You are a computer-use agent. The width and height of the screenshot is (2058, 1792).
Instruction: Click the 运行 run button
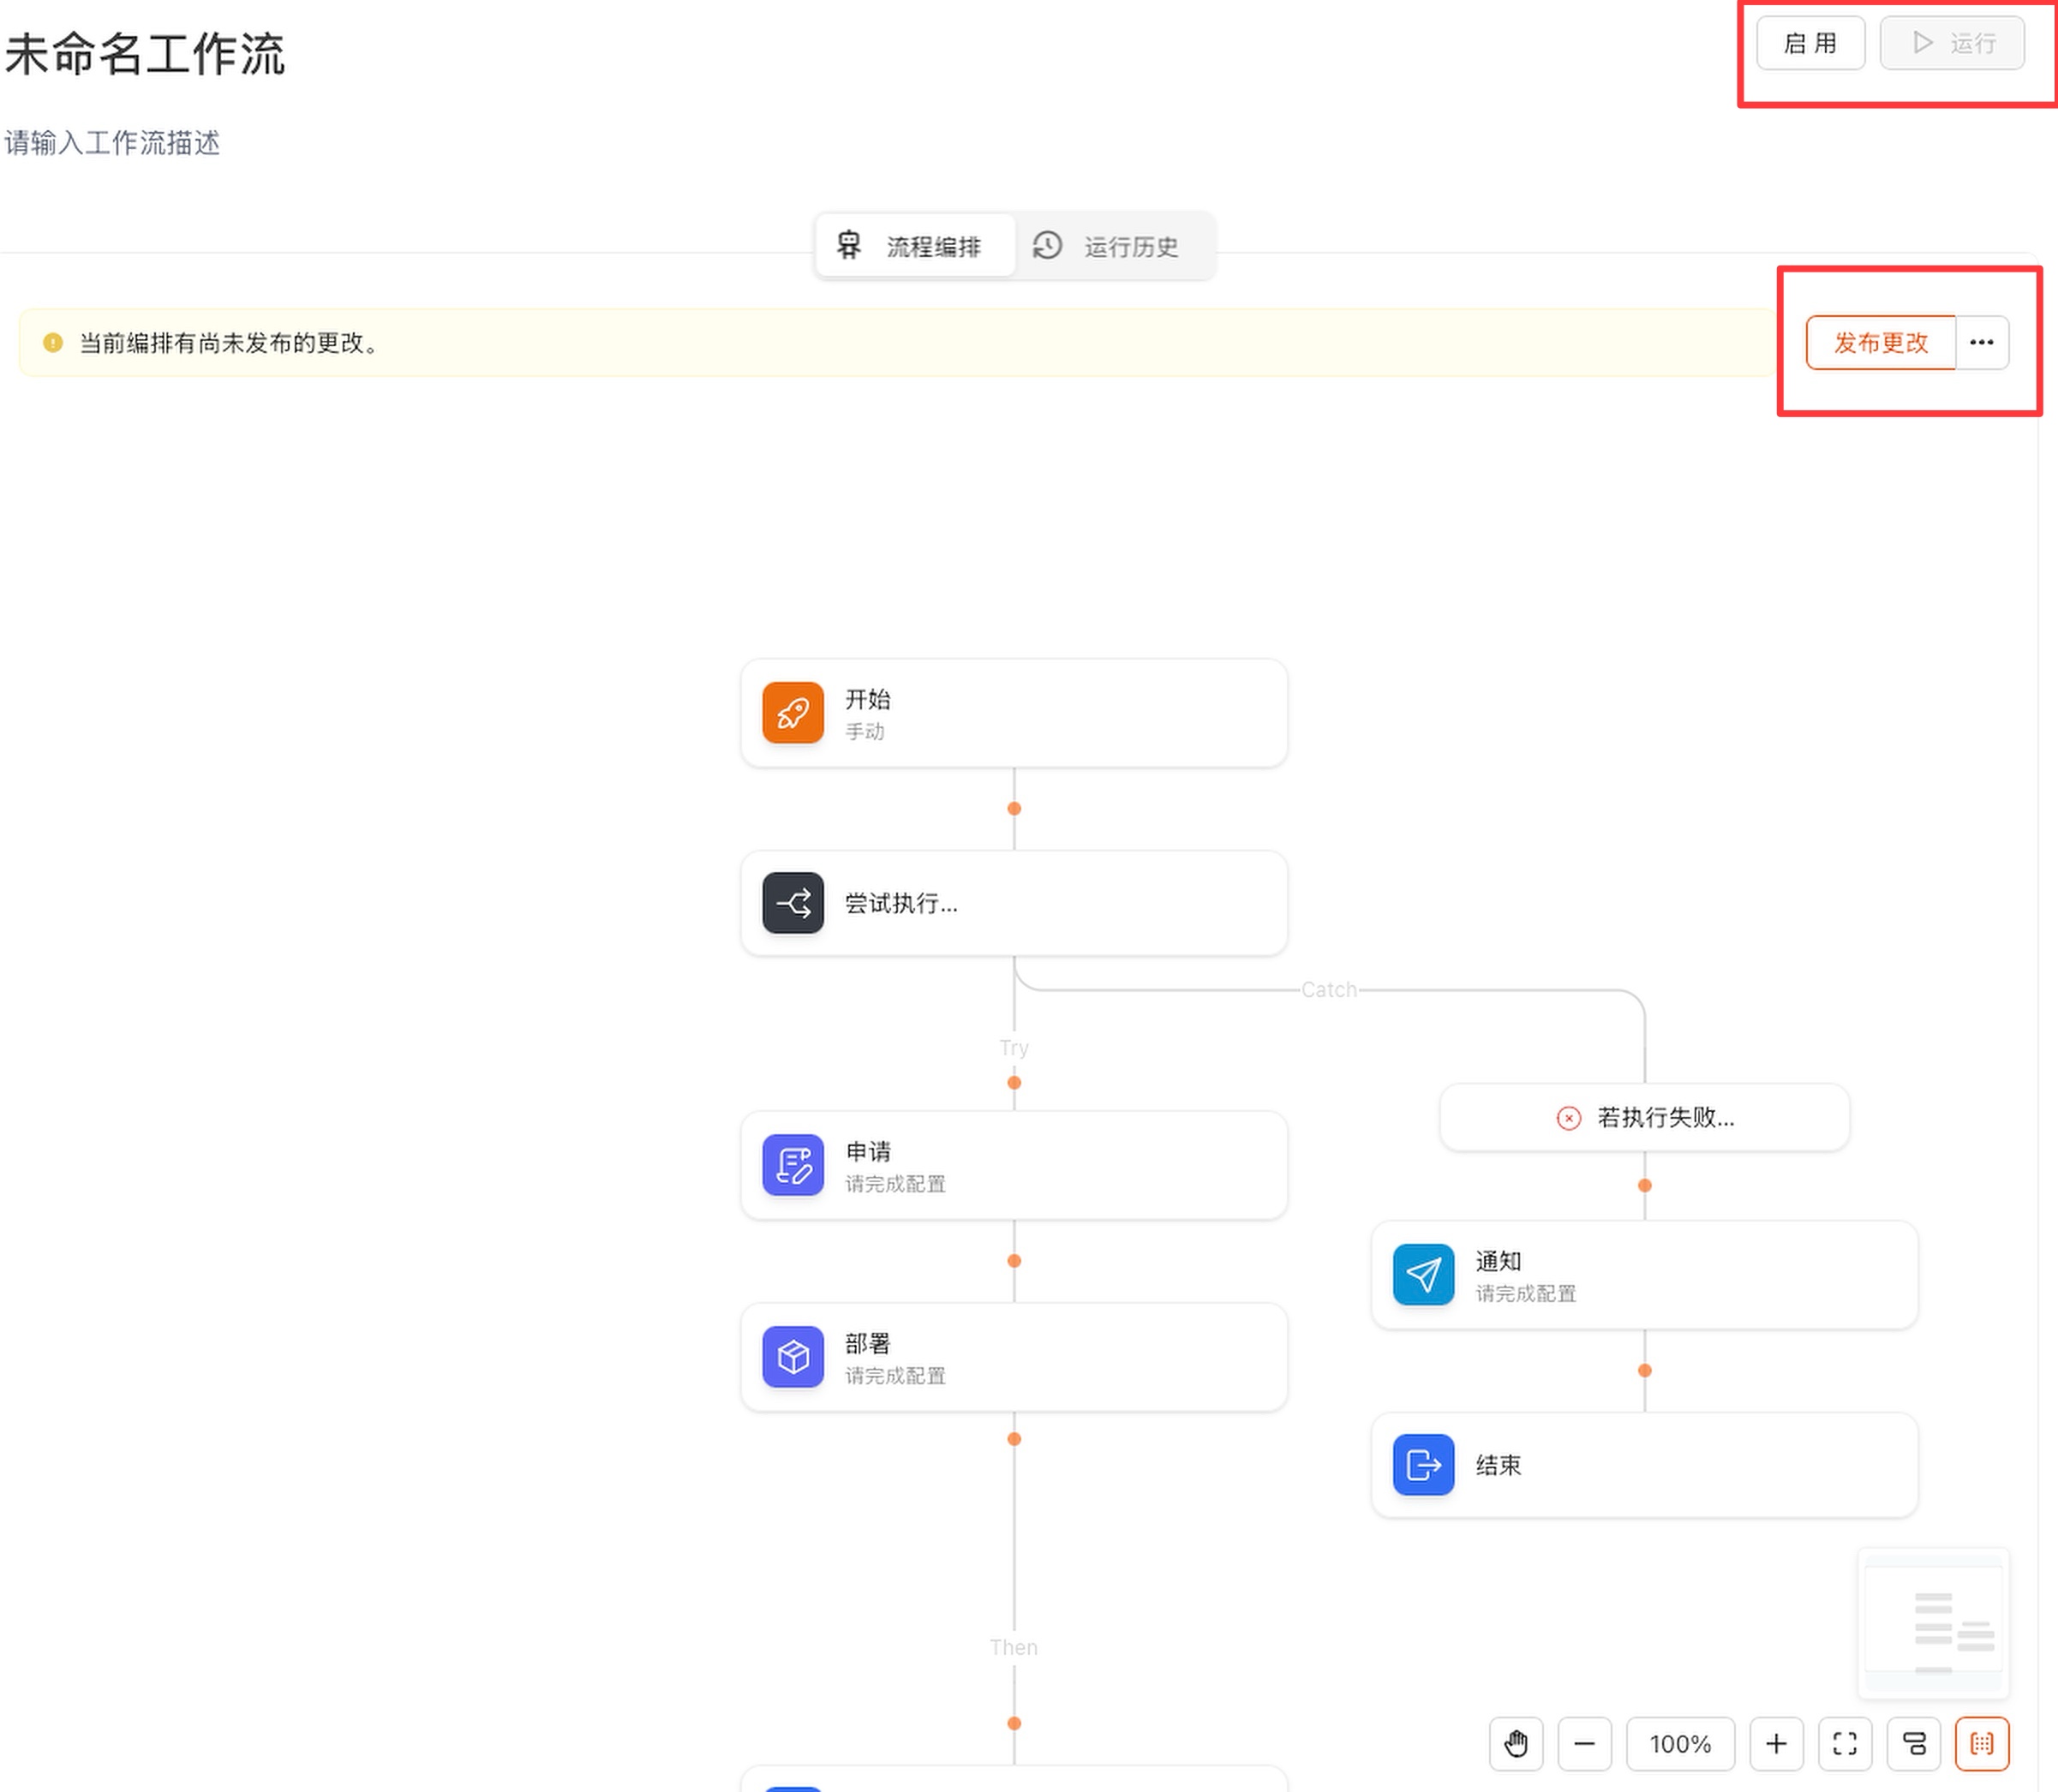(1952, 43)
